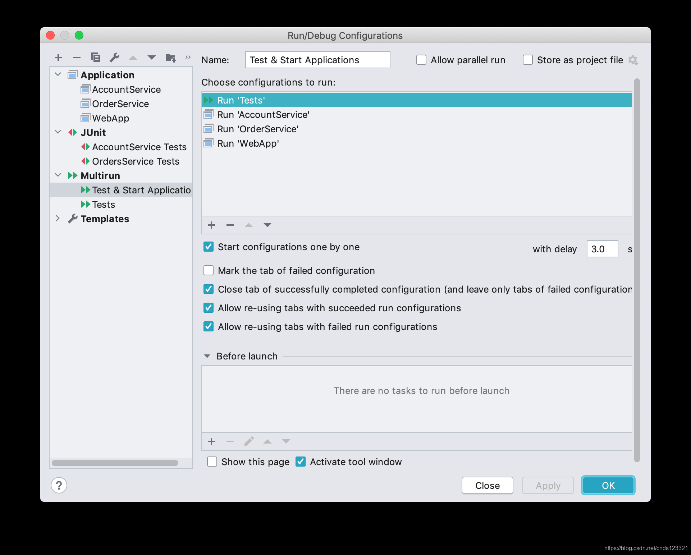Click the wrench edit templates icon

(114, 57)
